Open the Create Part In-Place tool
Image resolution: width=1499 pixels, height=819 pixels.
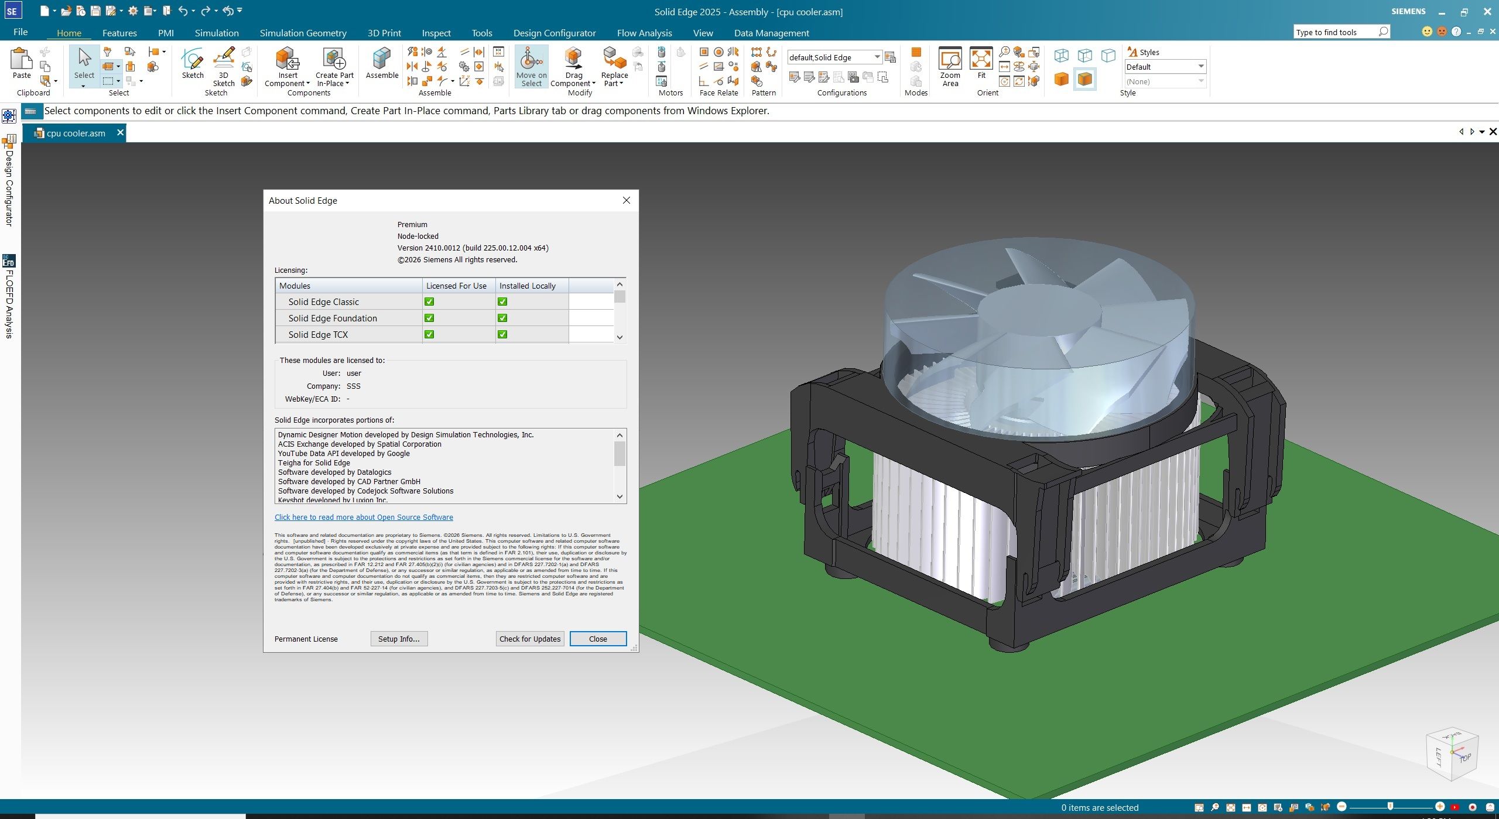tap(333, 66)
